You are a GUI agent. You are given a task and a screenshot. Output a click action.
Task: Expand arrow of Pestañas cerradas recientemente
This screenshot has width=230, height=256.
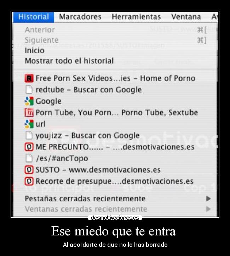pyautogui.click(x=208, y=199)
